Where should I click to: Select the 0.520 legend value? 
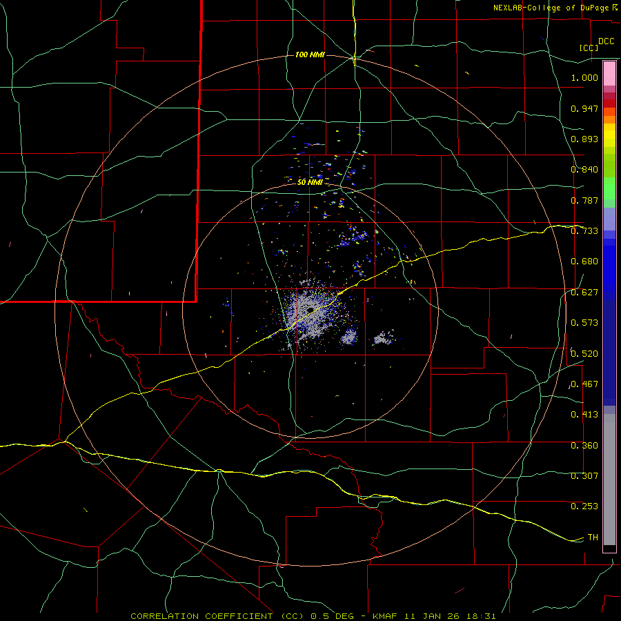click(x=584, y=353)
